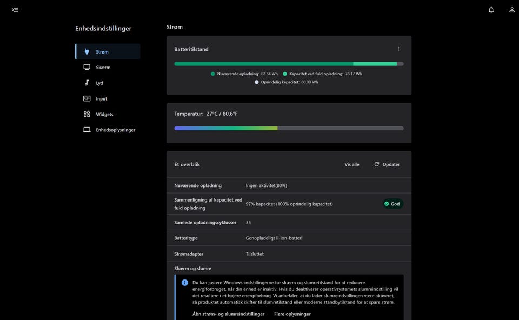
Task: Click the God battery status badge
Action: pos(391,204)
